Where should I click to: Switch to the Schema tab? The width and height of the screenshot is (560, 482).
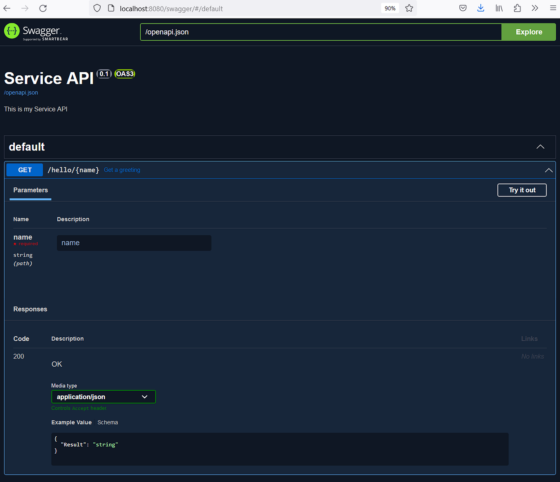(x=107, y=422)
